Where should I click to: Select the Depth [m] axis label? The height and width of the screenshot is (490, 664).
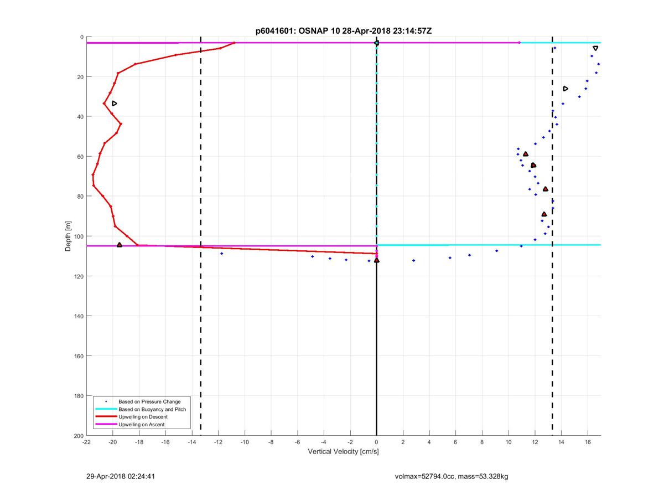(69, 236)
